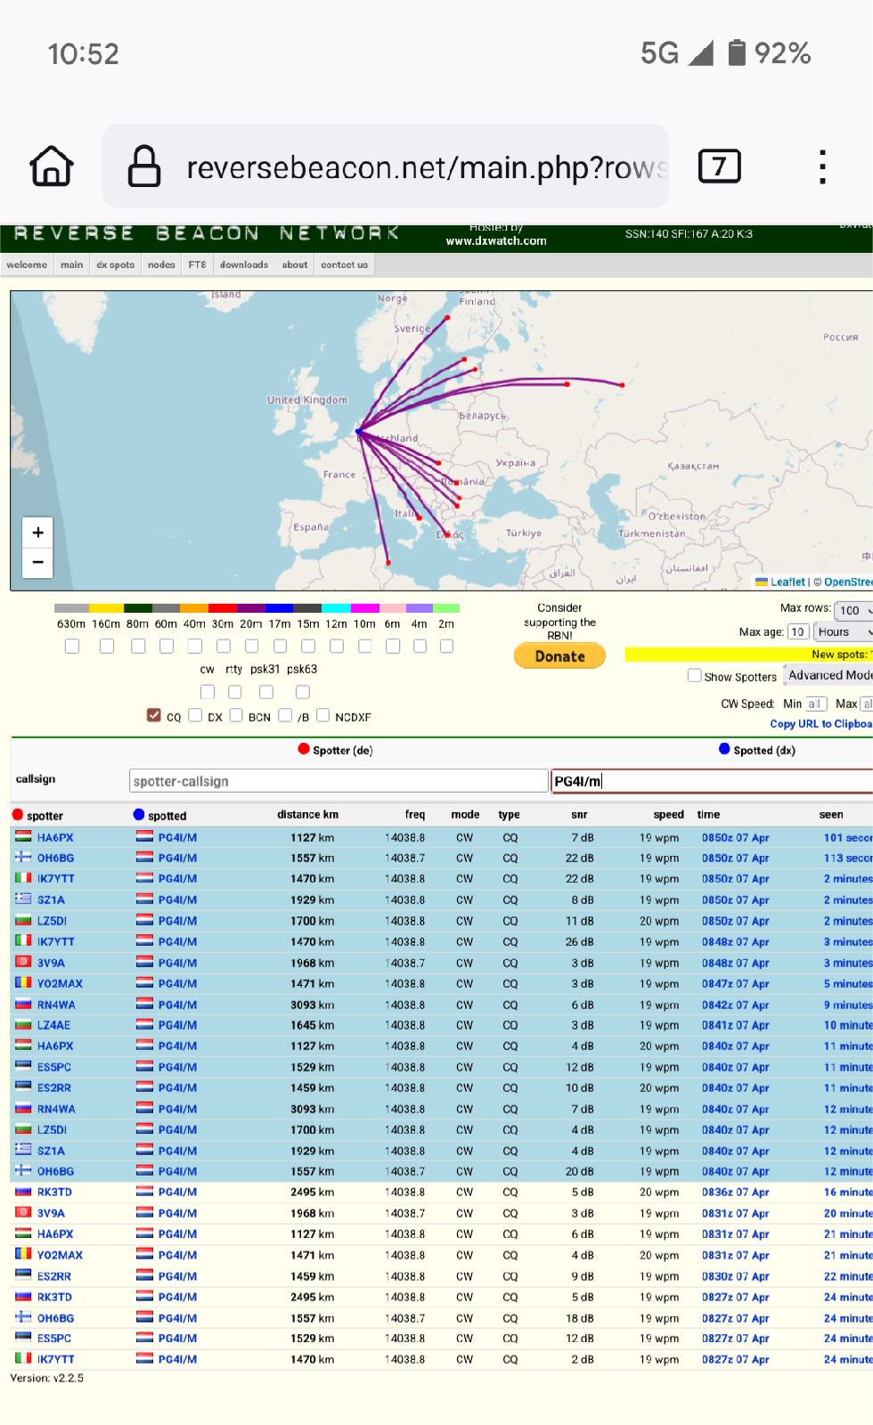The height and width of the screenshot is (1425, 873).
Task: Click the map destination marker near Finland
Action: click(x=448, y=317)
